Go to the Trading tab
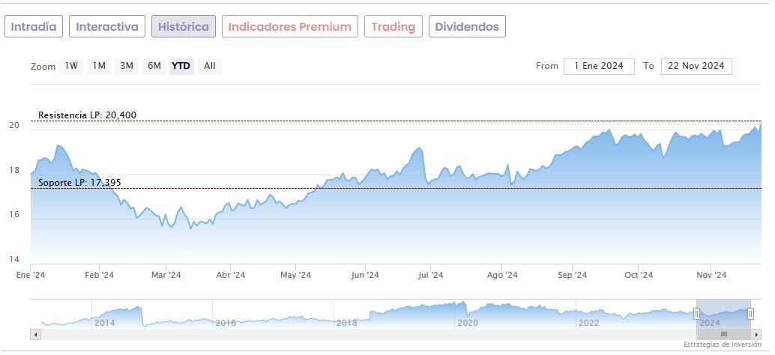The width and height of the screenshot is (775, 355). [x=393, y=27]
